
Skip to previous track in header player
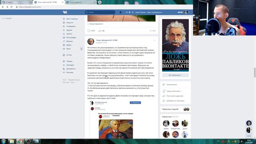[127, 12]
